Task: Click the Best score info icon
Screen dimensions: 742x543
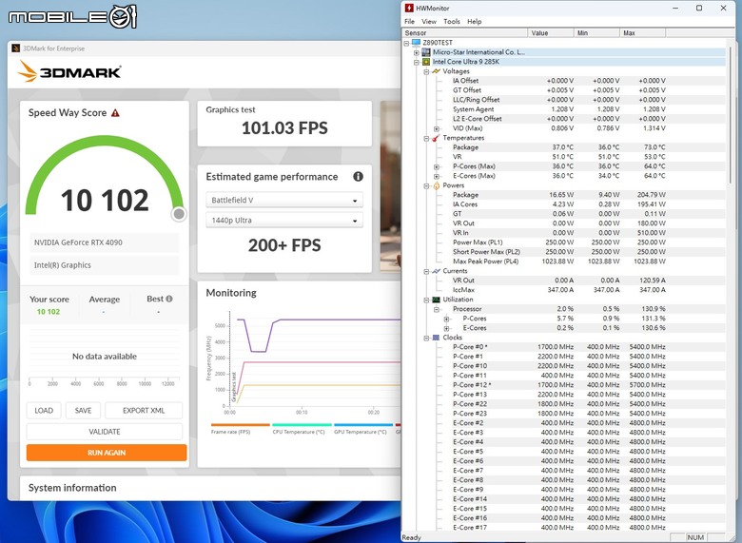Action: click(169, 299)
